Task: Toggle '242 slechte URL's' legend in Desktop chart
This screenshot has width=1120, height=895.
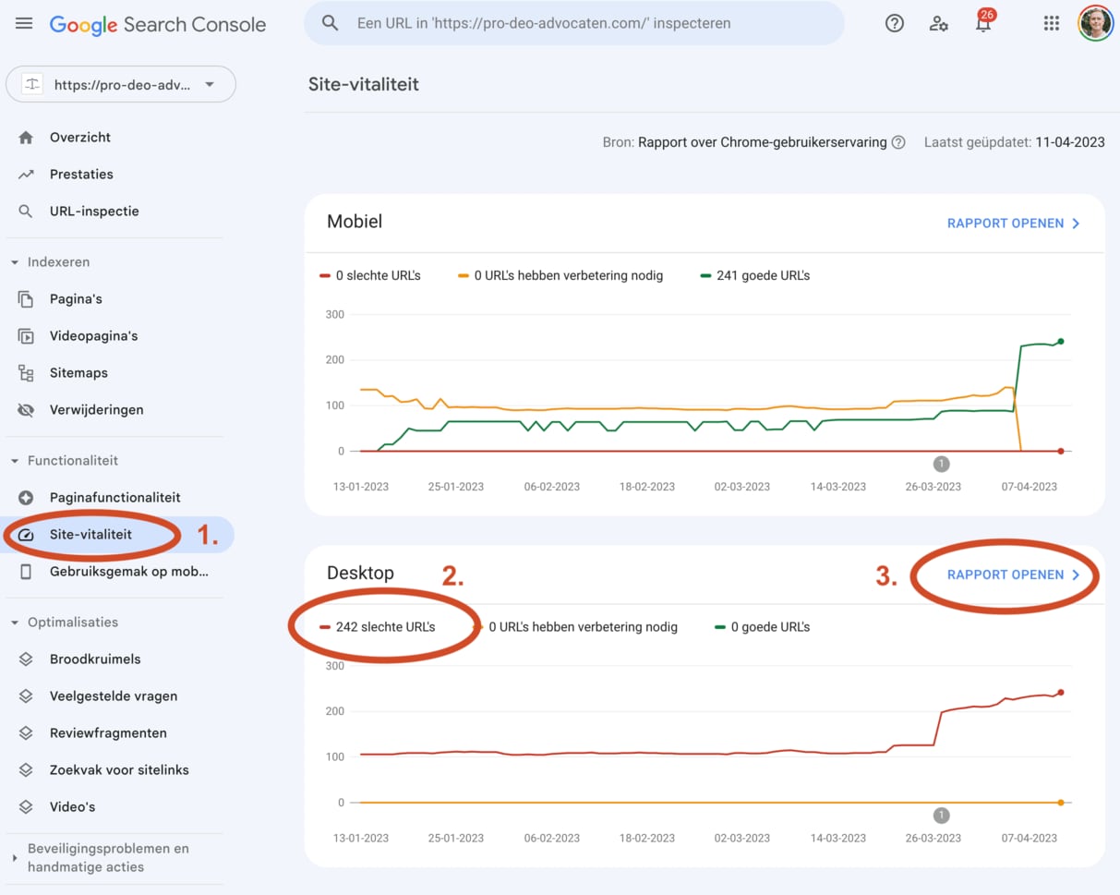Action: tap(378, 627)
